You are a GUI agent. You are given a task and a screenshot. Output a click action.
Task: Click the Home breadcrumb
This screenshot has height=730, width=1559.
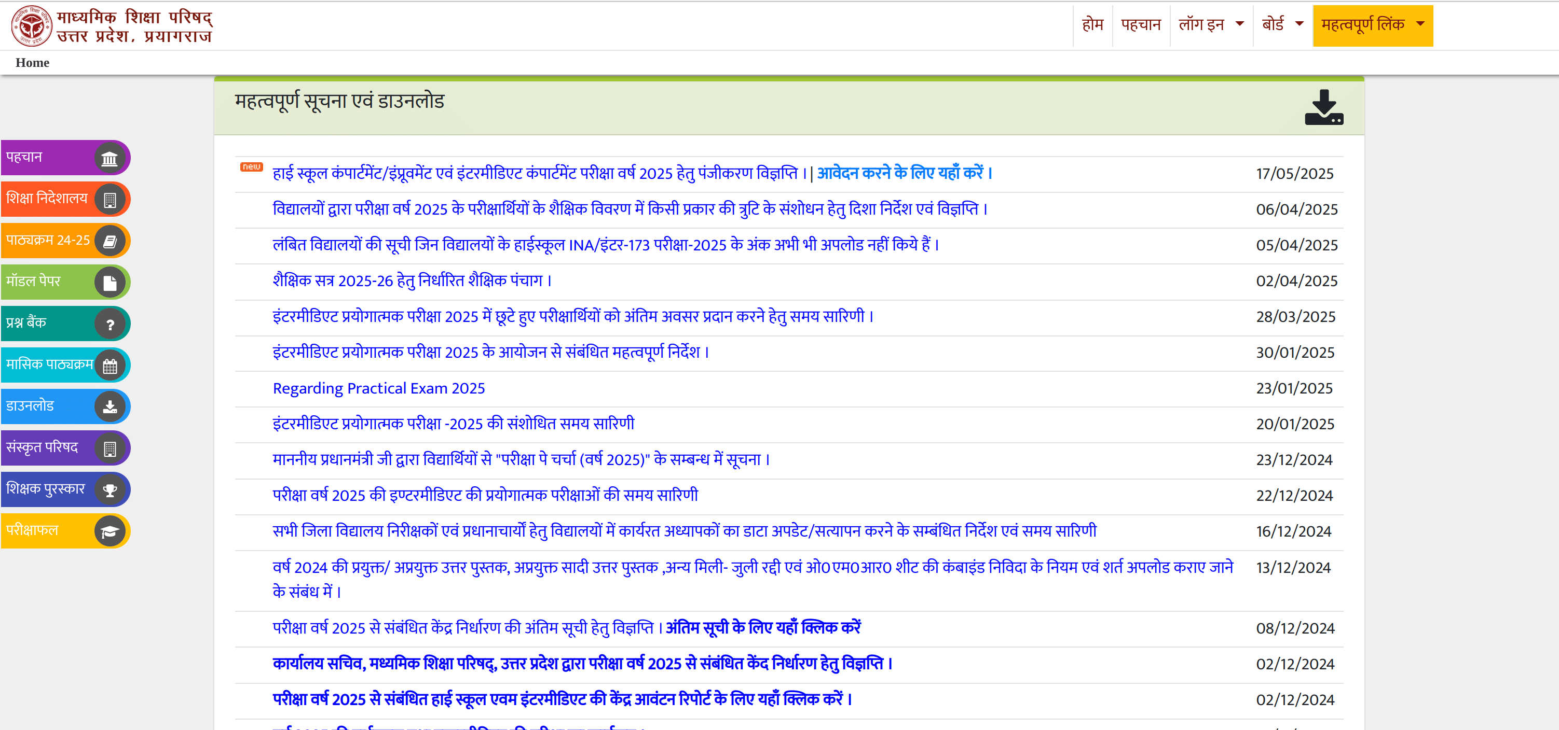point(33,62)
